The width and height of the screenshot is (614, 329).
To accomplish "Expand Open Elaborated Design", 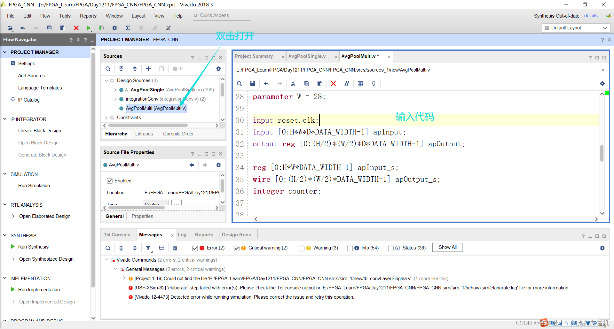I will click(x=13, y=216).
